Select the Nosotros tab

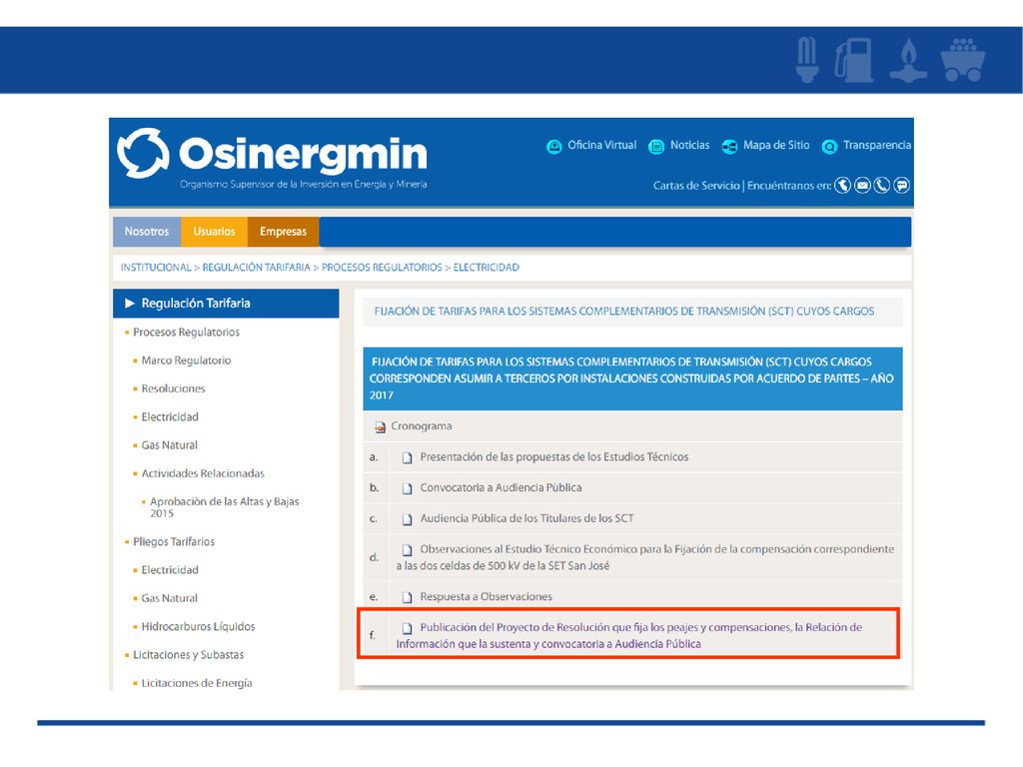pos(147,232)
